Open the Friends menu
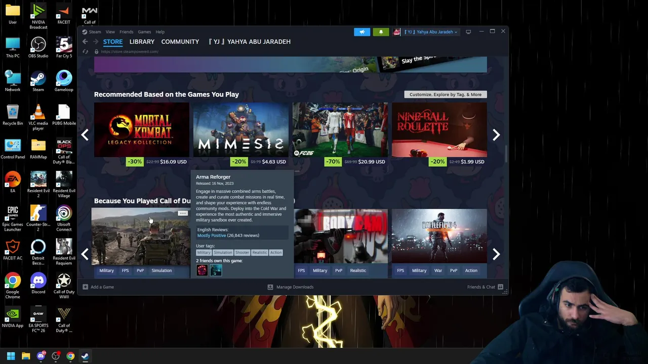648x364 pixels. tap(126, 32)
